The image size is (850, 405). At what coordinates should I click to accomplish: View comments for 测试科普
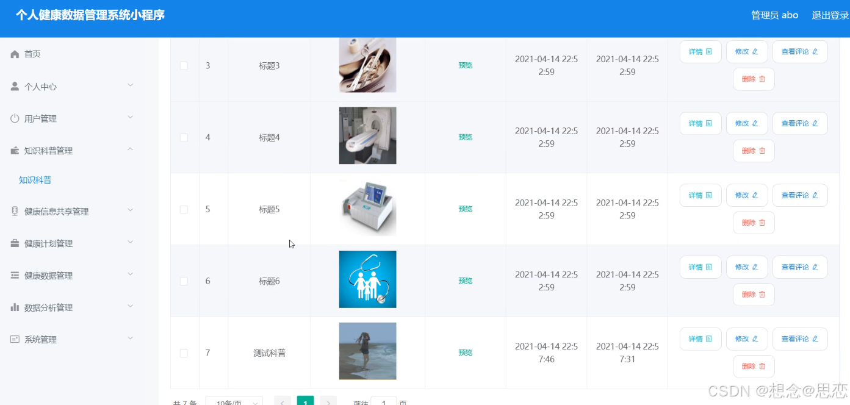(800, 339)
